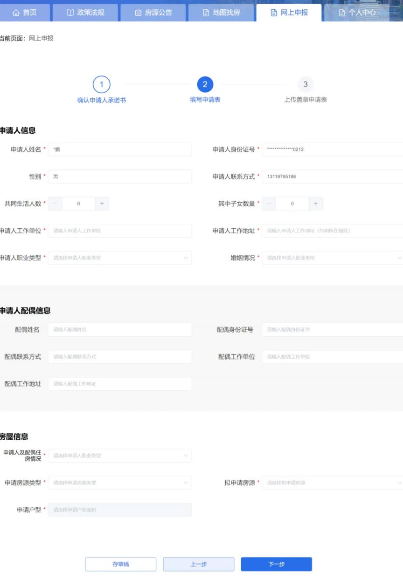Click step 1 circle 确认申请人承诺书

tap(102, 84)
